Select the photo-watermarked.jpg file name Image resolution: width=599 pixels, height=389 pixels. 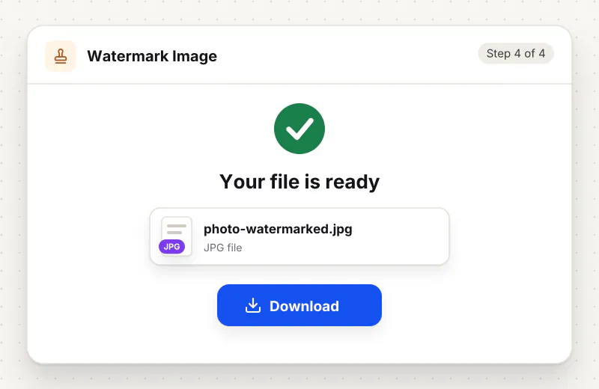coord(278,229)
